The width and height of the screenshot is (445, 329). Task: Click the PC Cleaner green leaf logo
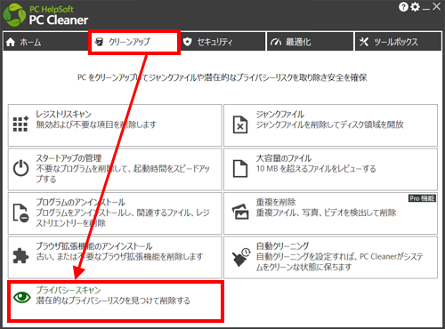click(x=14, y=15)
